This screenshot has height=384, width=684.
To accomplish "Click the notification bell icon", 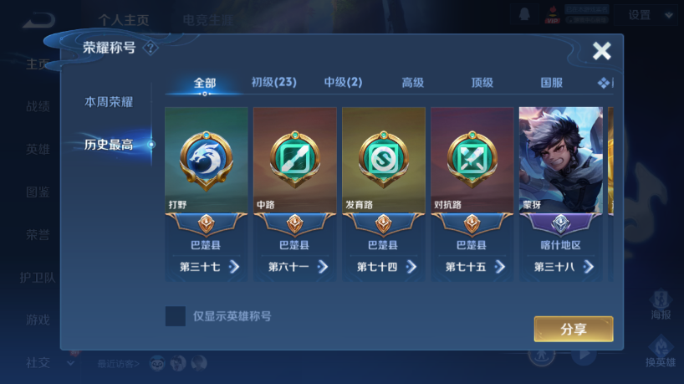I will coord(525,14).
